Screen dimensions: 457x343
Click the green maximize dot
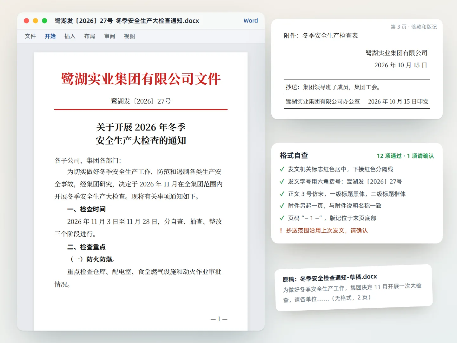coord(44,21)
